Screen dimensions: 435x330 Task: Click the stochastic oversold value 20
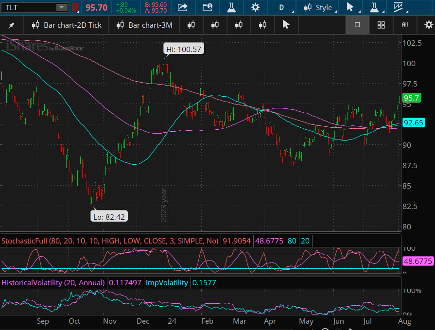click(x=305, y=241)
